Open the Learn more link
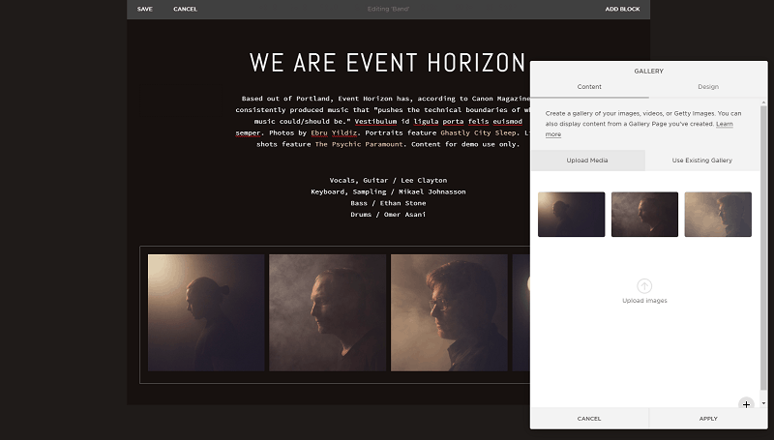This screenshot has width=774, height=440. (724, 124)
